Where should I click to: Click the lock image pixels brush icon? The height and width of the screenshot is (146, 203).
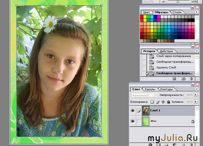click(158, 102)
